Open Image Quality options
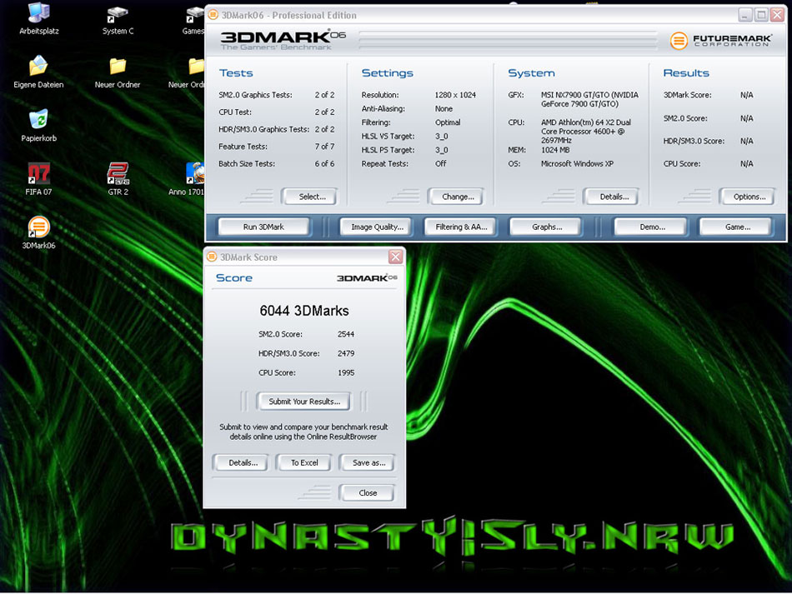 click(378, 227)
